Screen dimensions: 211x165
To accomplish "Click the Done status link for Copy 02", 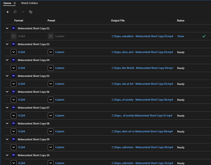I will [181, 36].
